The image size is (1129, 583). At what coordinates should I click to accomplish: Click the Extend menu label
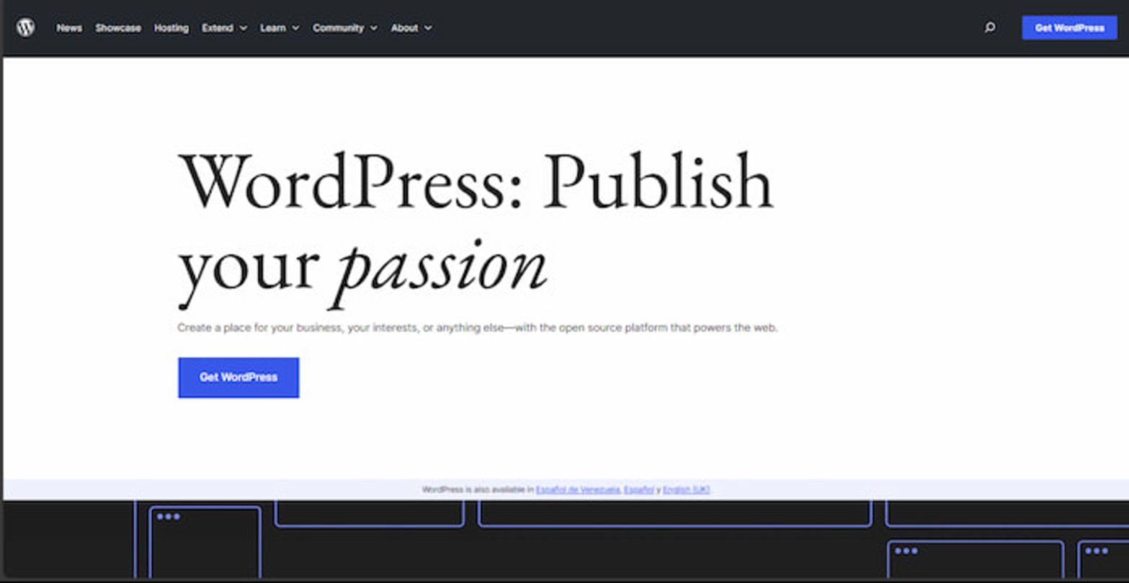coord(218,28)
